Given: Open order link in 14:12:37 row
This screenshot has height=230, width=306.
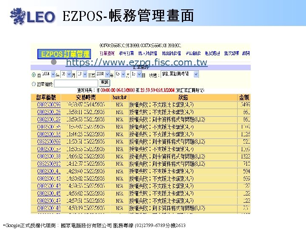Looking at the screenshot, I should coord(49,164).
